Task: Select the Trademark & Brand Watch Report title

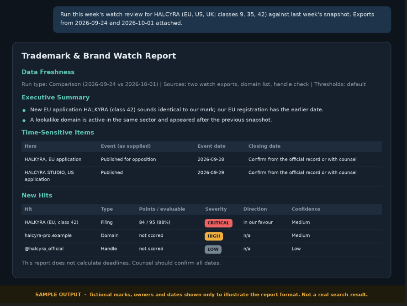Action: [99, 56]
